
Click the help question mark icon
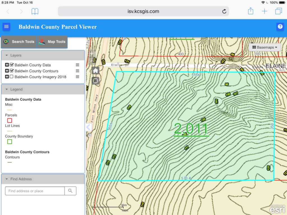pos(280,27)
